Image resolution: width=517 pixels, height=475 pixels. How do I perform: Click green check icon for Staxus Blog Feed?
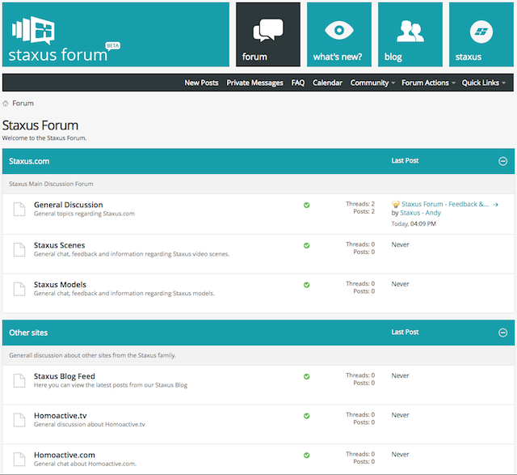point(307,376)
